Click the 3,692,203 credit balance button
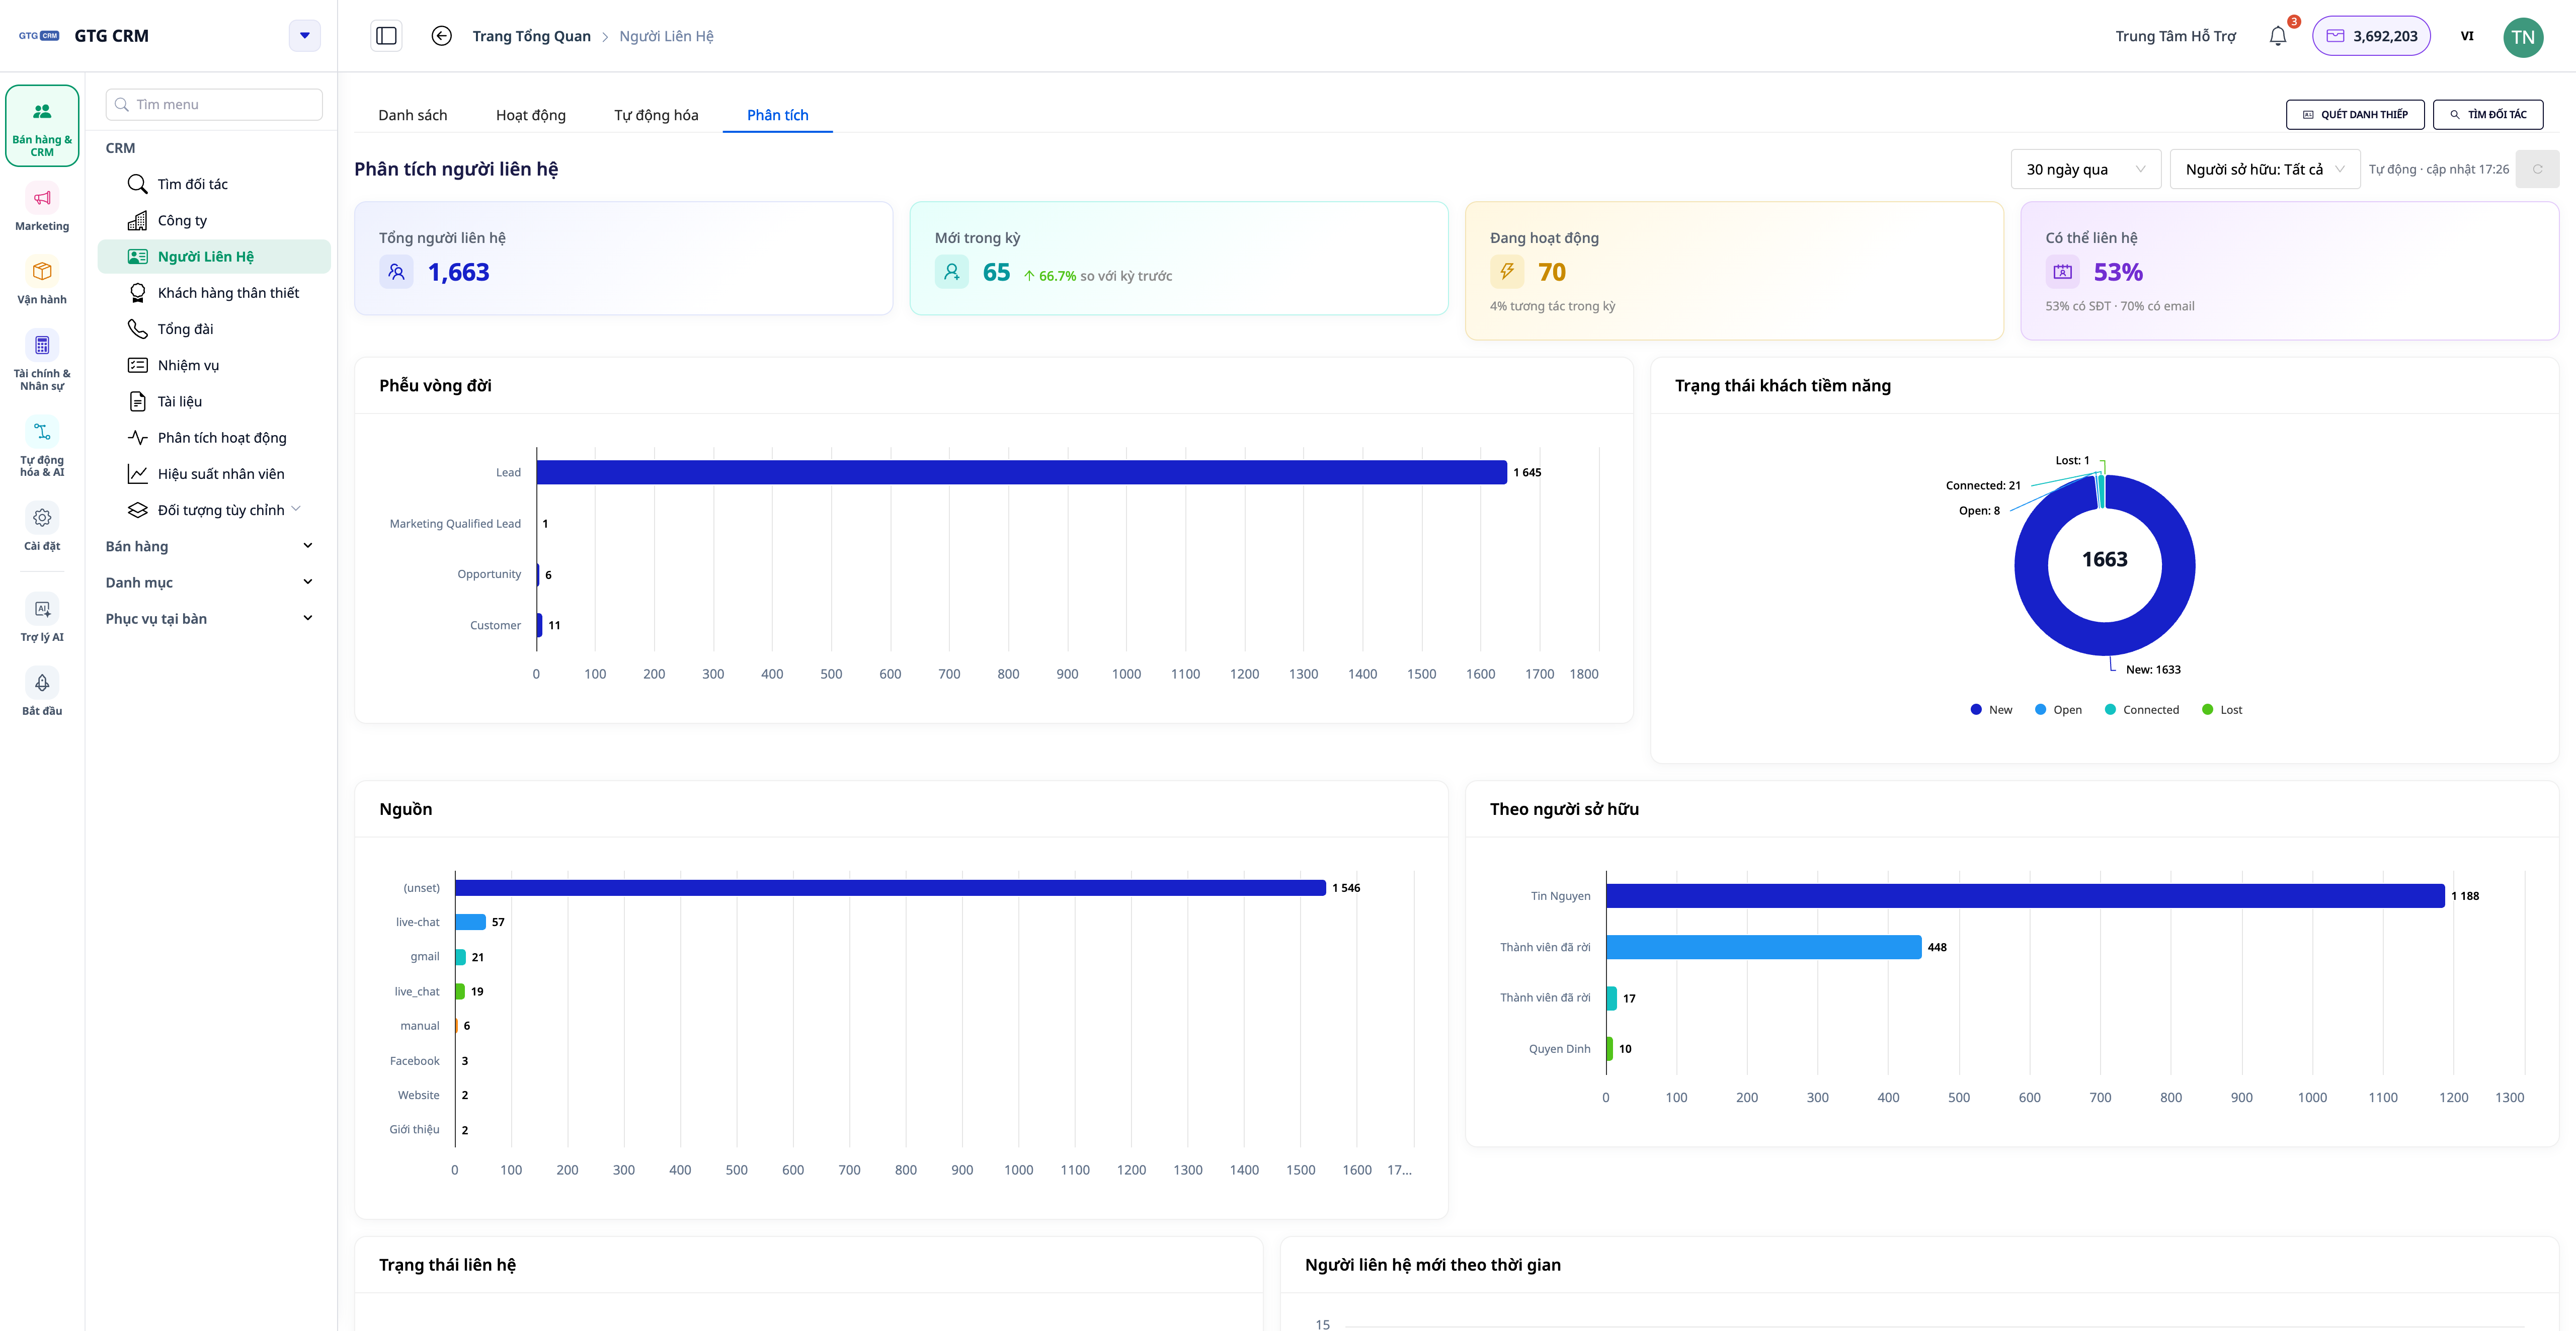 pyautogui.click(x=2371, y=36)
